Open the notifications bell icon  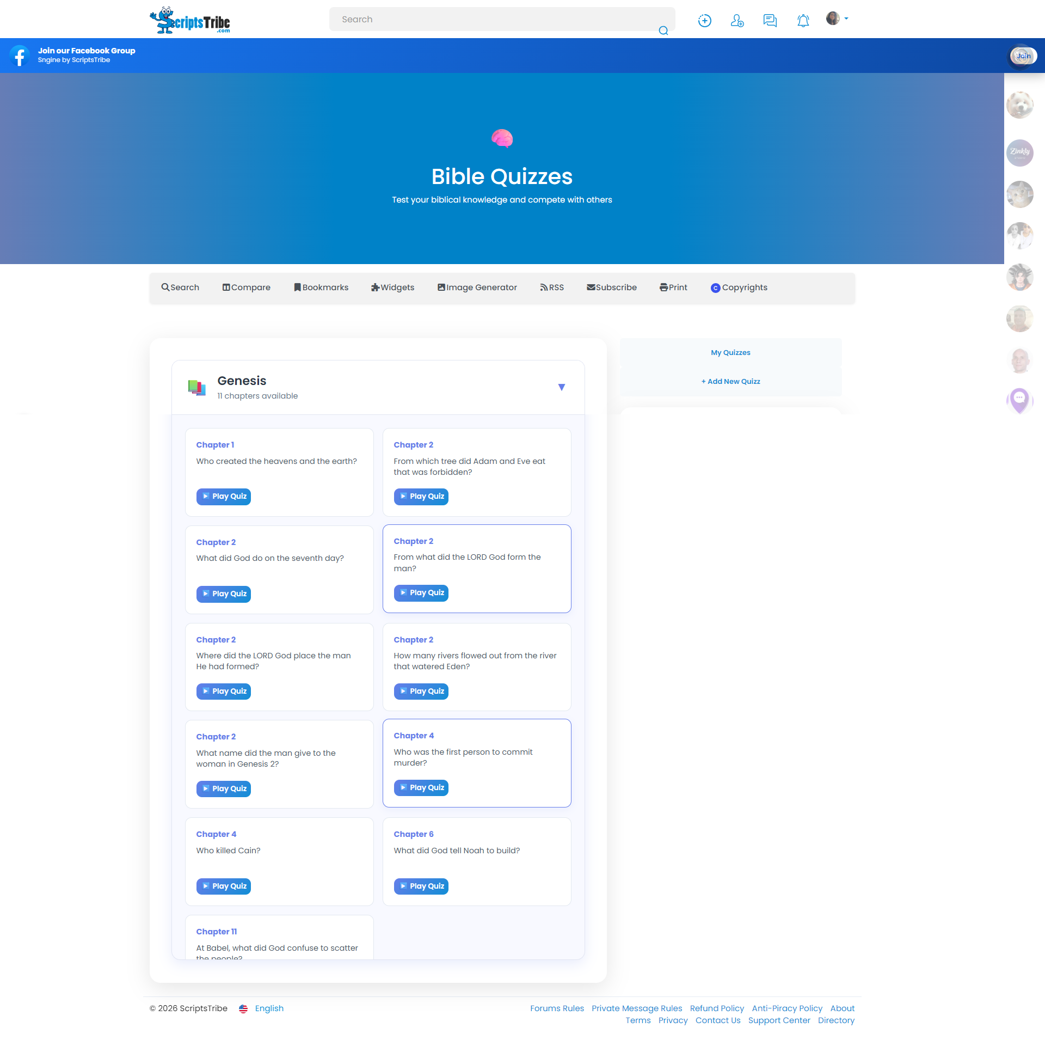point(803,20)
